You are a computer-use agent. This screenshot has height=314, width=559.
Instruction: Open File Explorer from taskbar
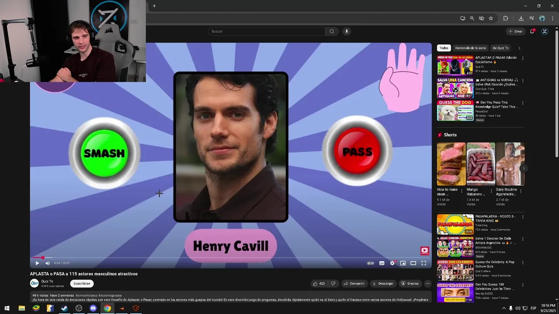[21, 308]
